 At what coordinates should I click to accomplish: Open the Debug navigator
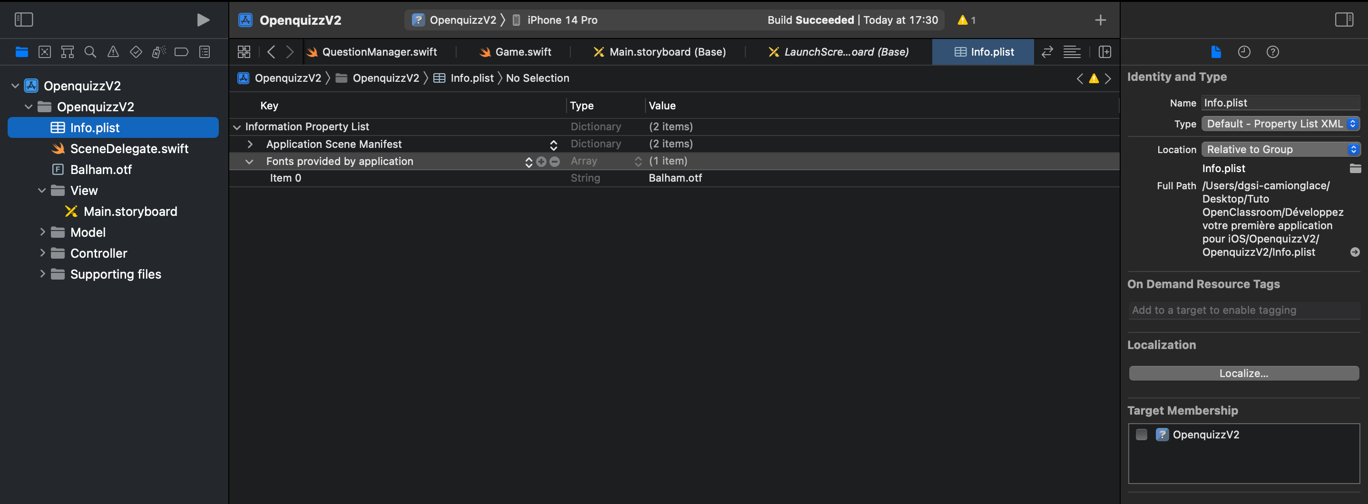pyautogui.click(x=159, y=52)
